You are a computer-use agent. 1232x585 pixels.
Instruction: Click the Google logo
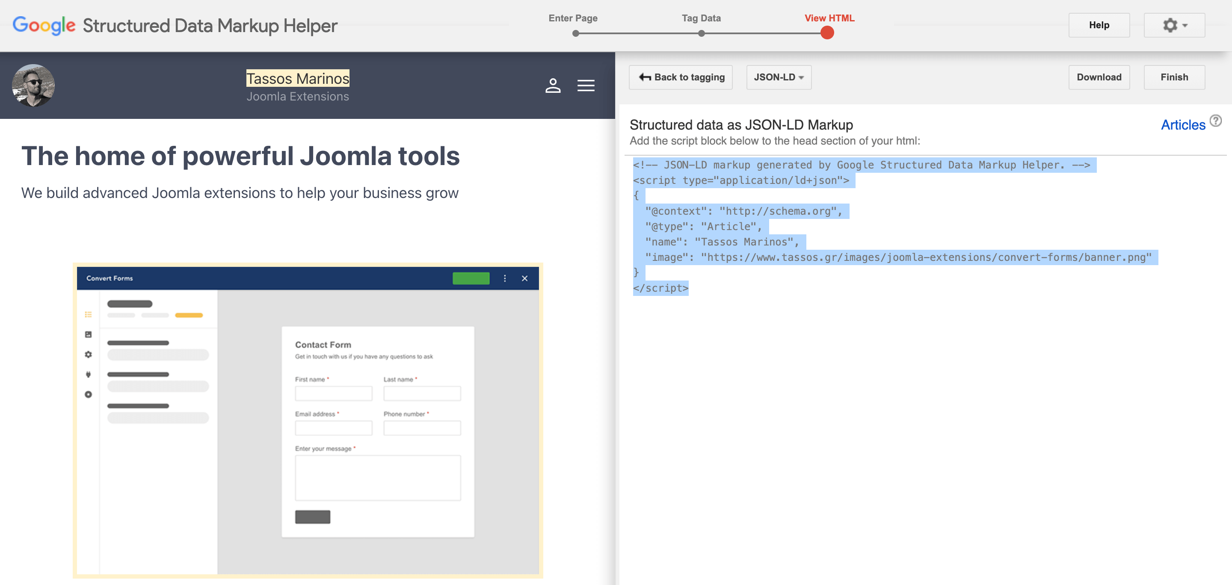(44, 25)
